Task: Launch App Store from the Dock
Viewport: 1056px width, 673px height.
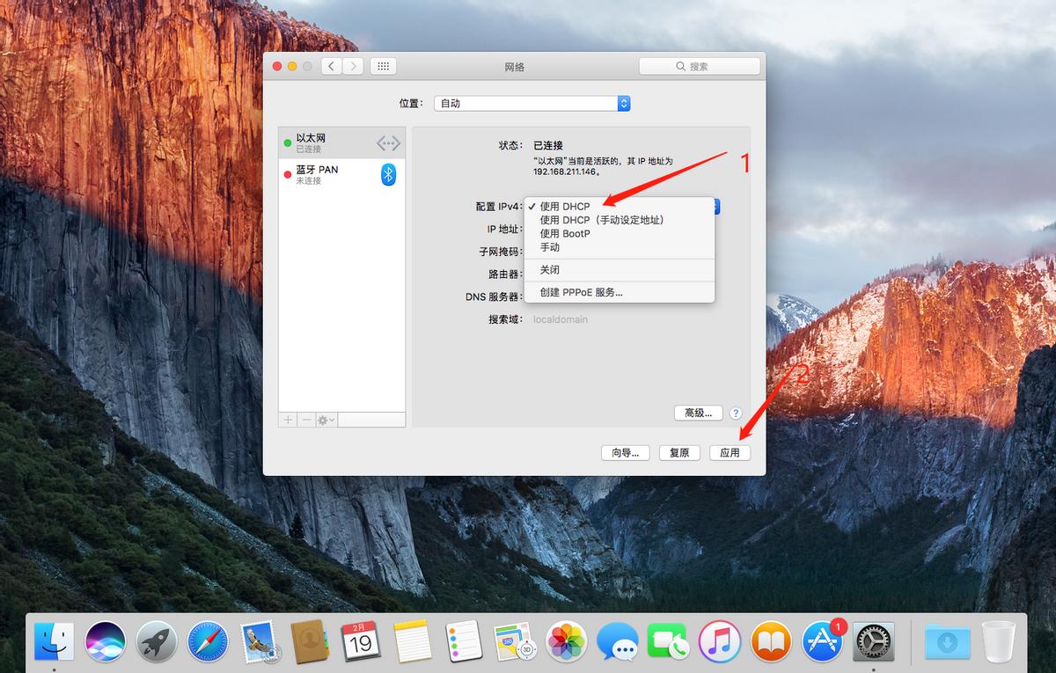Action: click(x=824, y=641)
